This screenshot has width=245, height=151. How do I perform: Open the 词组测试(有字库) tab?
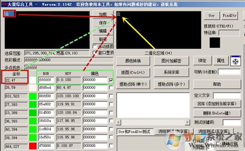[x=174, y=131]
